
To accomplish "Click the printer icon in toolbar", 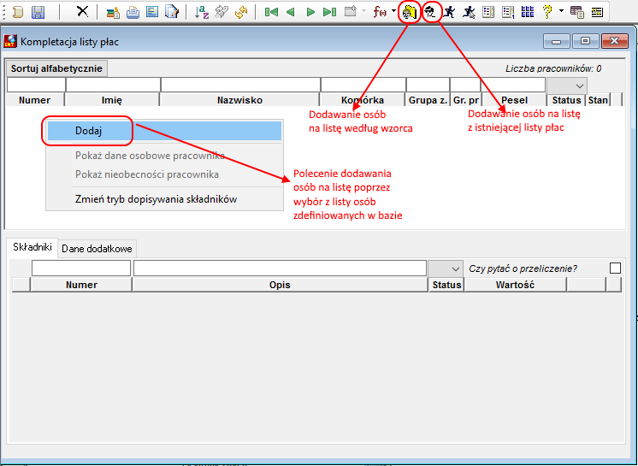I will tap(133, 12).
